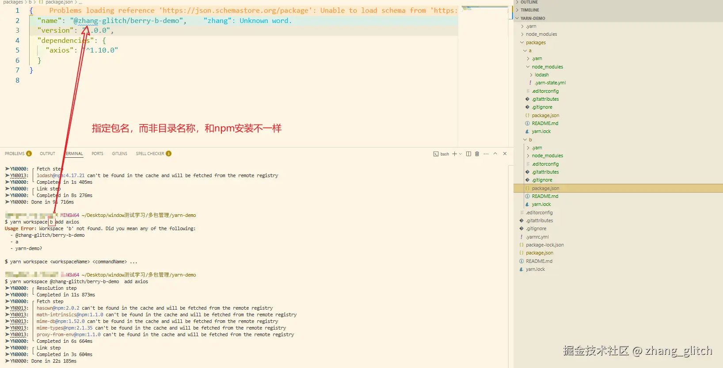Switch to the OUTPUT tab
This screenshot has width=723, height=368.
click(x=47, y=154)
